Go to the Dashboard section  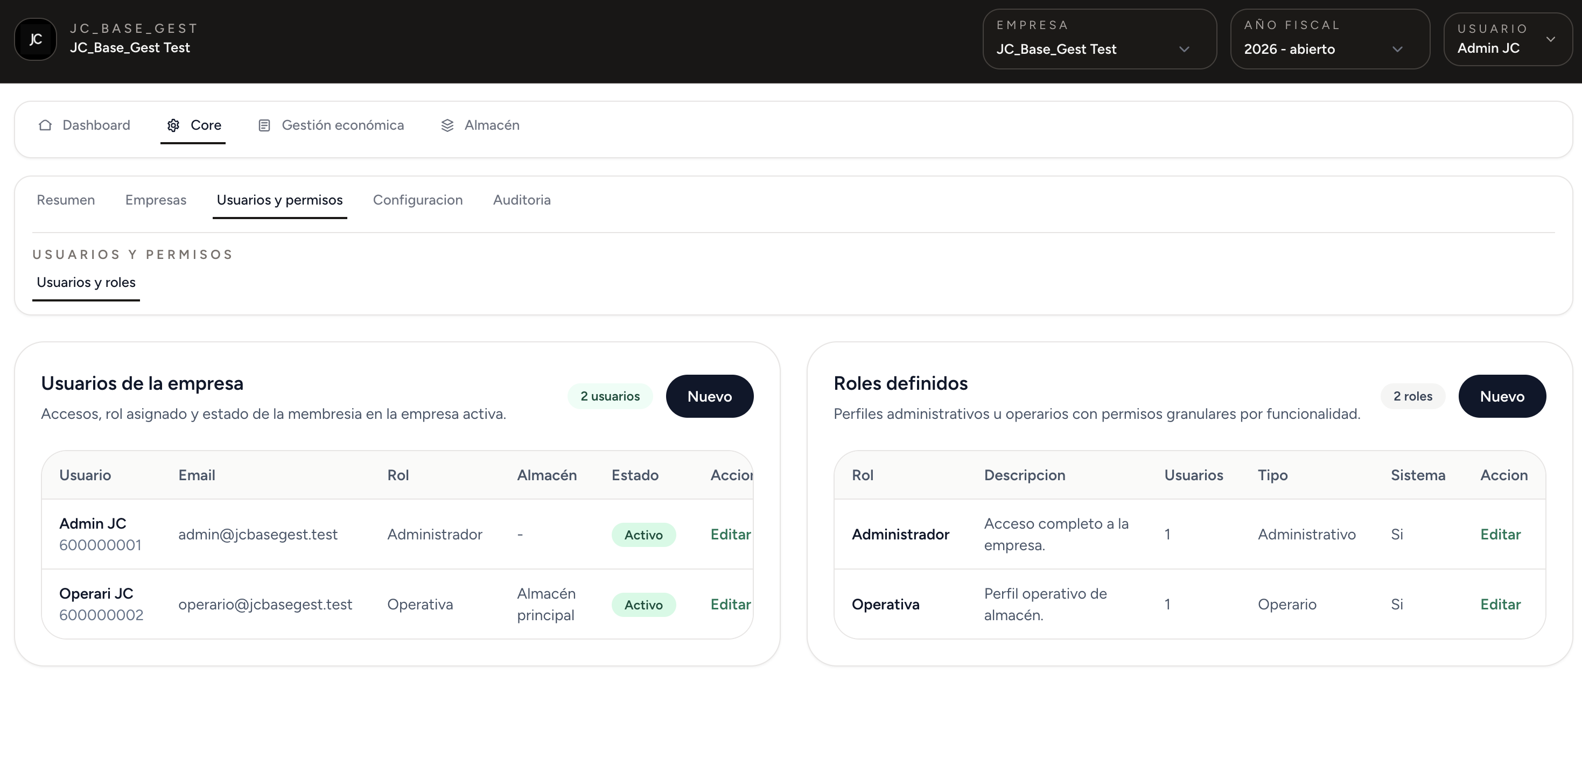tap(84, 125)
